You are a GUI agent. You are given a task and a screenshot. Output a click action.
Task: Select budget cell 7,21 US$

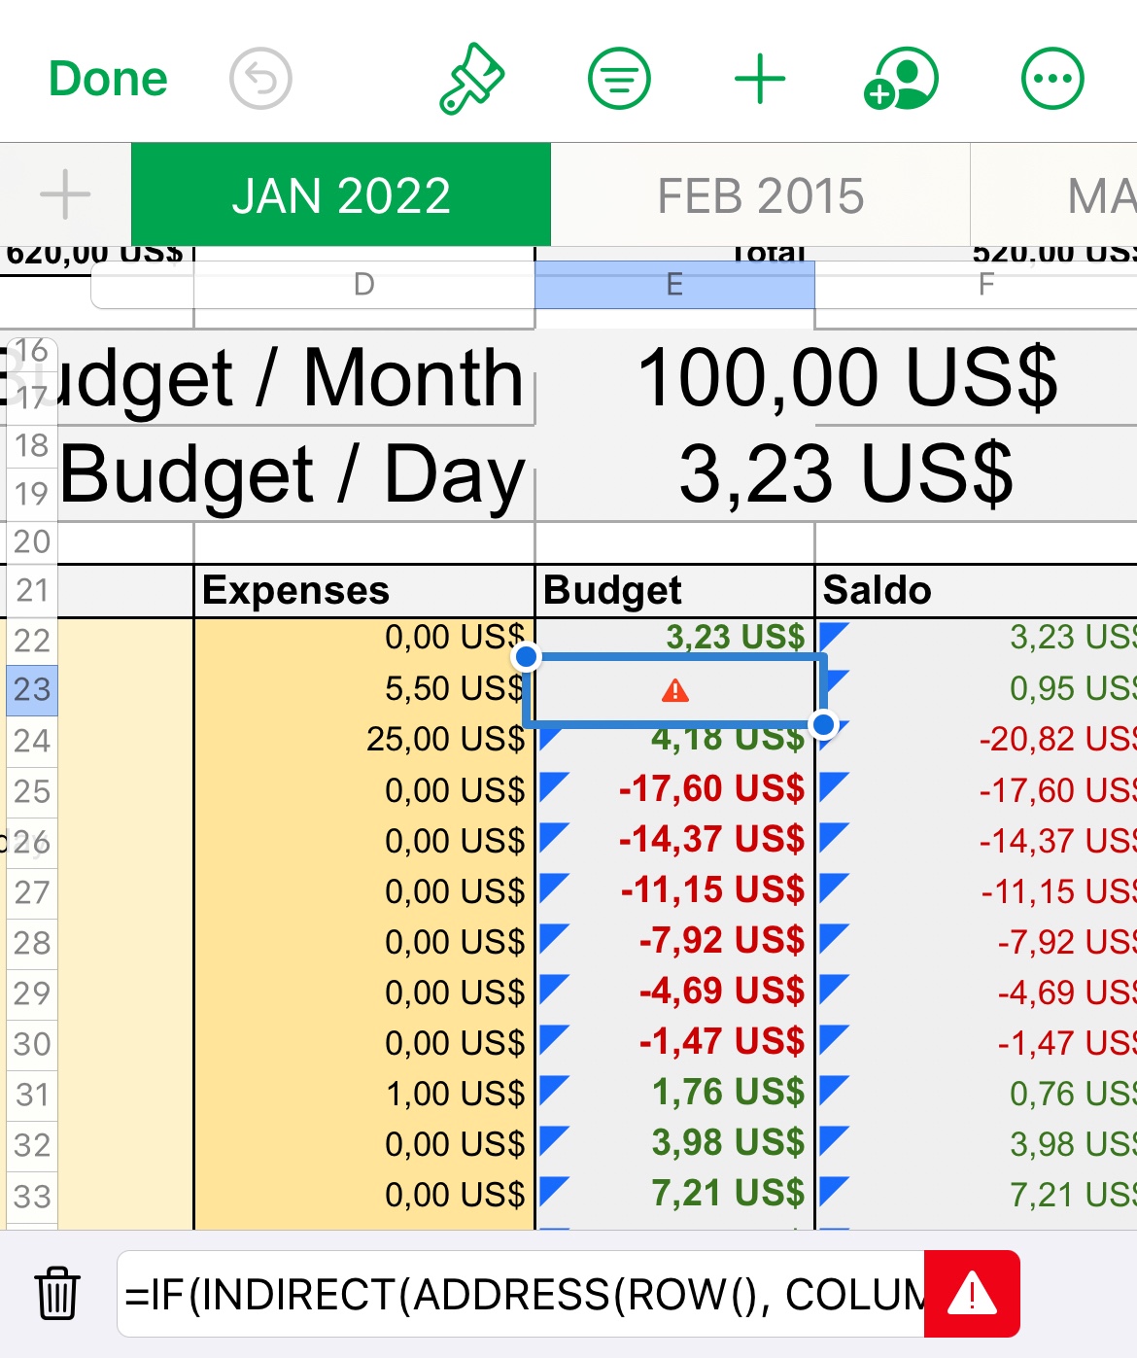tap(674, 1195)
